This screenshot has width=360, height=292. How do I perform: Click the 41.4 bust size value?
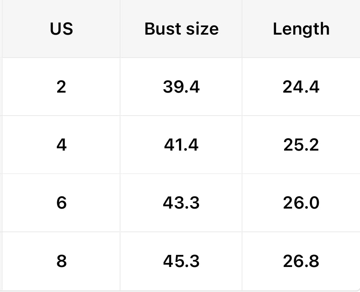pos(181,145)
